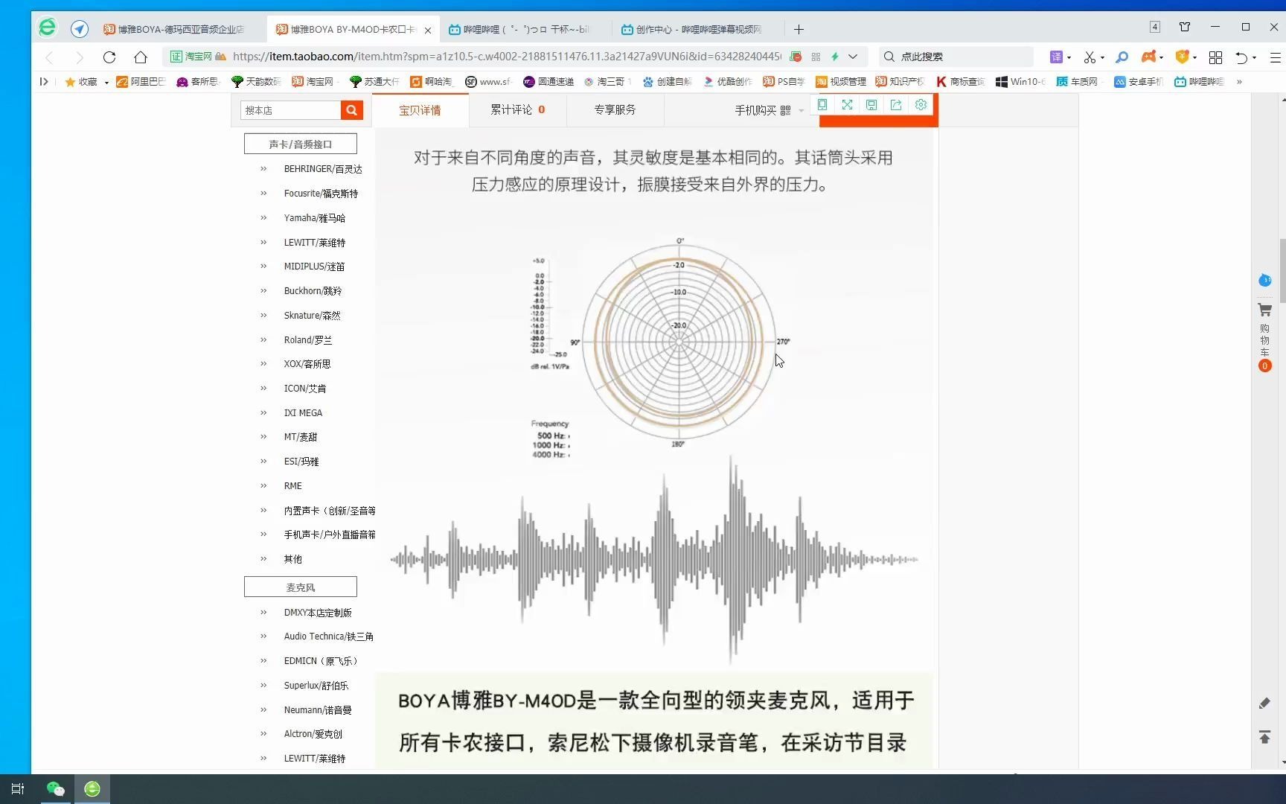Open the Yamaha/雅马哈 category link
This screenshot has width=1286, height=804.
(314, 218)
